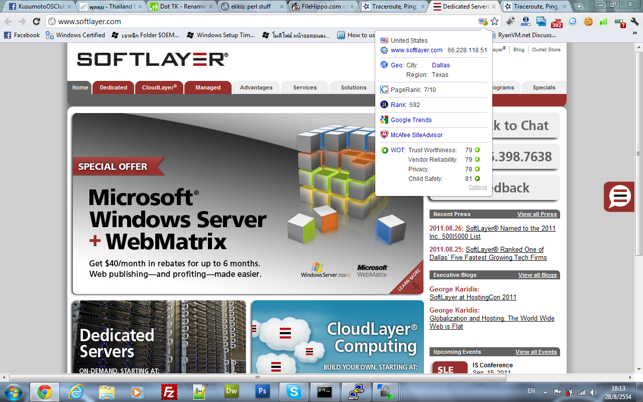
Task: Select the Dedicated navigation tab
Action: (114, 87)
